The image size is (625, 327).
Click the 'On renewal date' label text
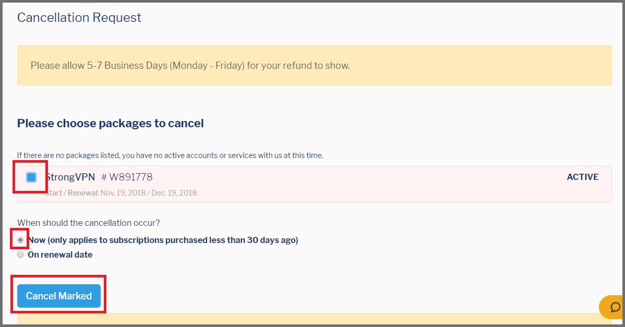pos(60,255)
